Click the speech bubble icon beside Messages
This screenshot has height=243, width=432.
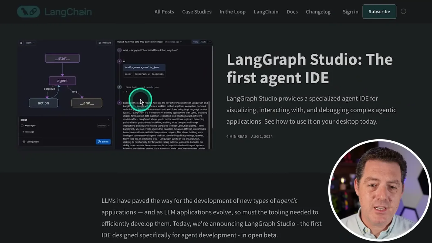pos(22,126)
